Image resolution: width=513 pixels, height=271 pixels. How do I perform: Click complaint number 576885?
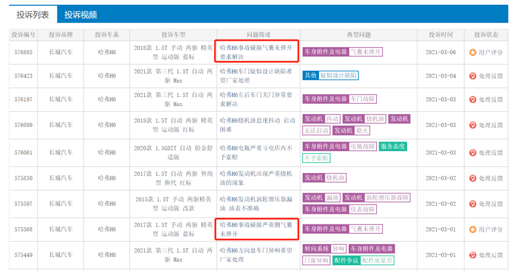pyautogui.click(x=24, y=52)
